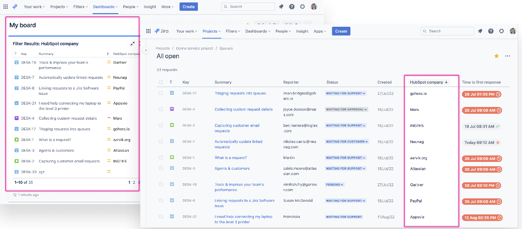Open settings gear in back Dashboards window
The image size is (522, 229).
[x=302, y=7]
